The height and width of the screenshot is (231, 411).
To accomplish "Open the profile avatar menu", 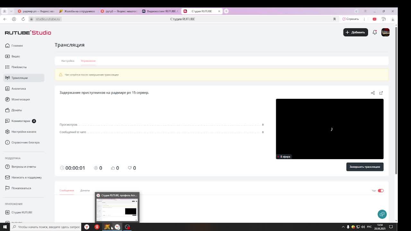I will pos(385,32).
